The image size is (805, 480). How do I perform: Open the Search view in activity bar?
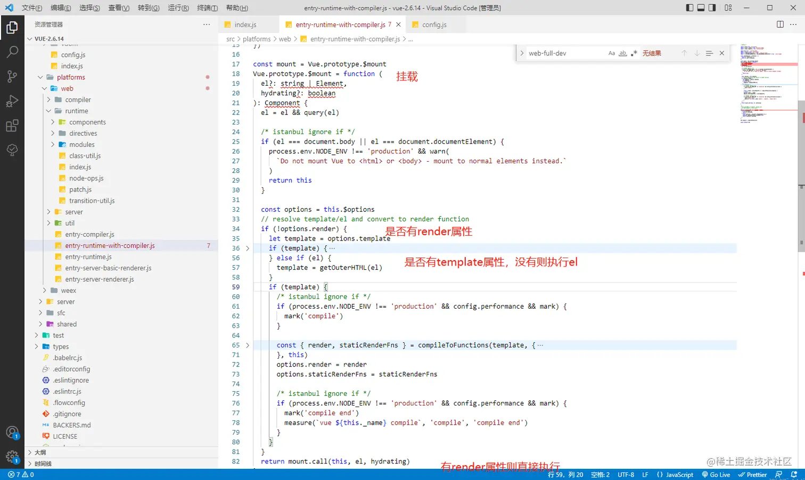click(x=12, y=52)
